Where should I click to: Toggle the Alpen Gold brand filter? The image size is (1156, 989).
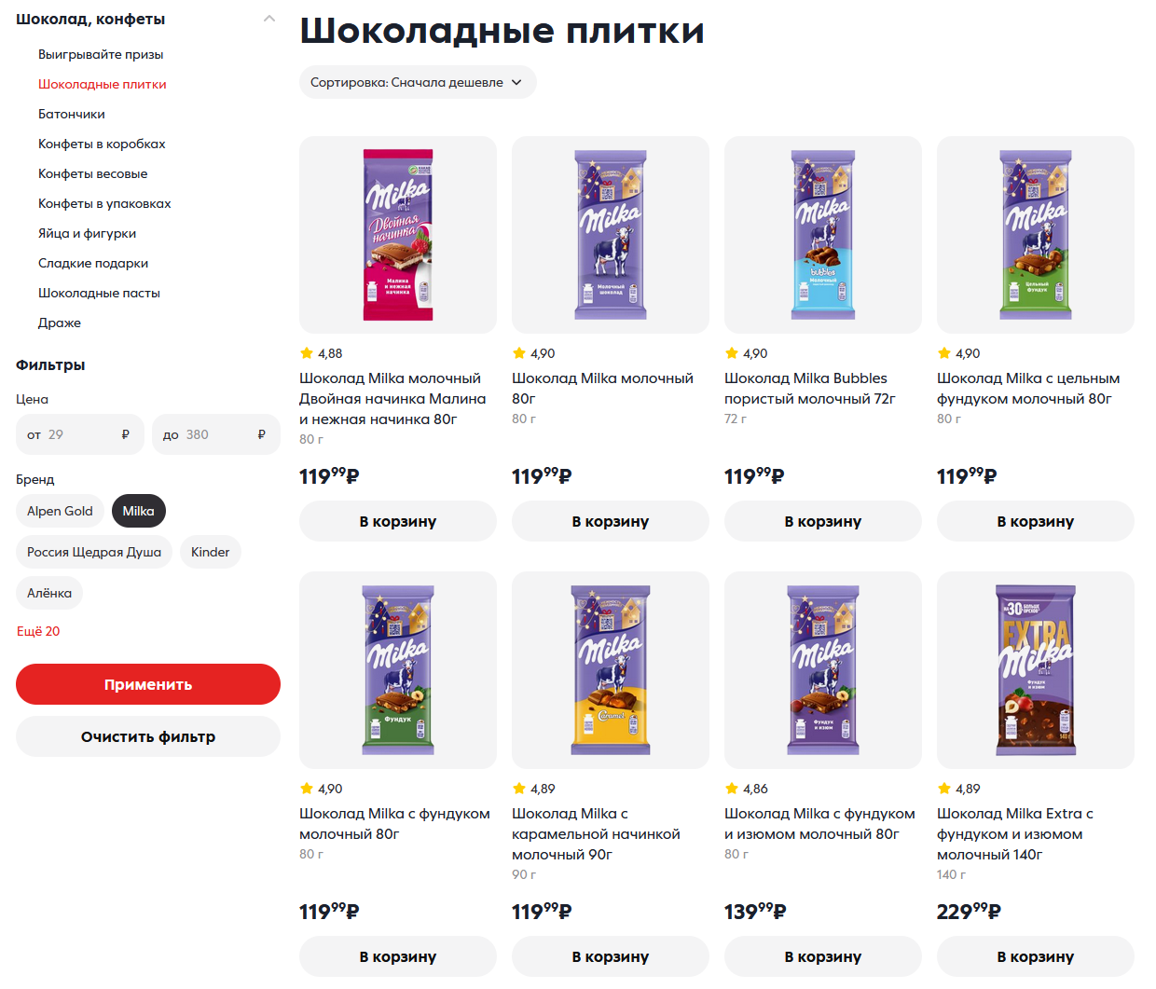60,511
